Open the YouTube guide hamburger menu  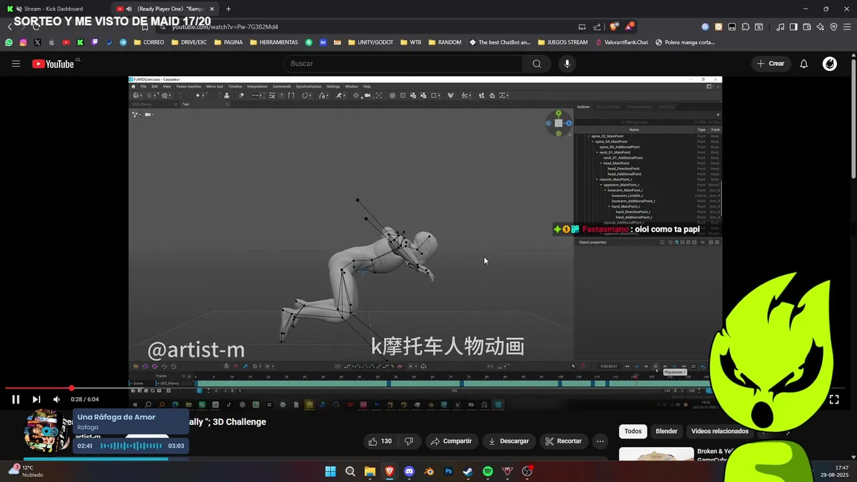(x=16, y=64)
